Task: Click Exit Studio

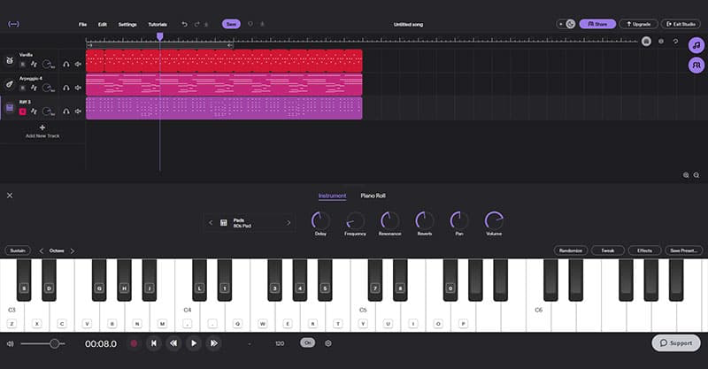Action: [681, 24]
